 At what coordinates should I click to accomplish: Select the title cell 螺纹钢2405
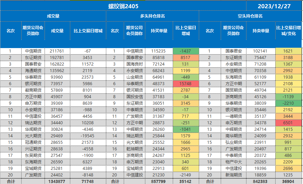pyautogui.click(x=123, y=6)
